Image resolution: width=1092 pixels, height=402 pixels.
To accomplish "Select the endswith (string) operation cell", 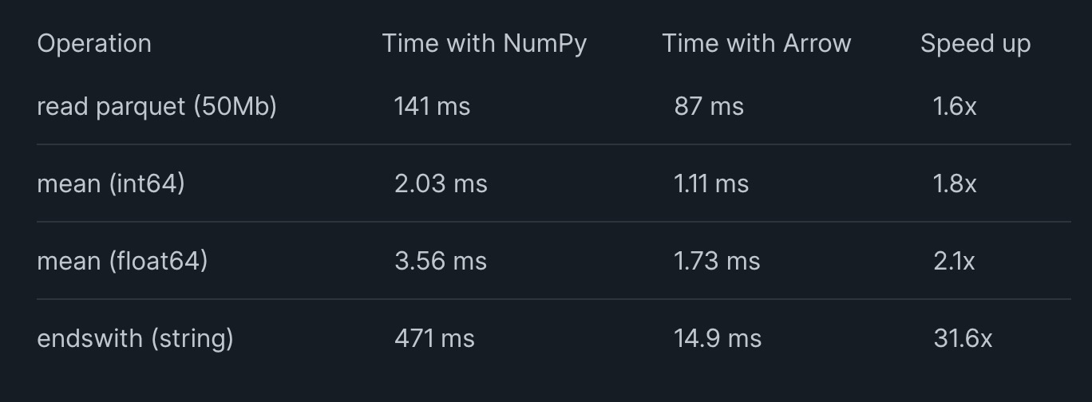I will click(x=135, y=338).
